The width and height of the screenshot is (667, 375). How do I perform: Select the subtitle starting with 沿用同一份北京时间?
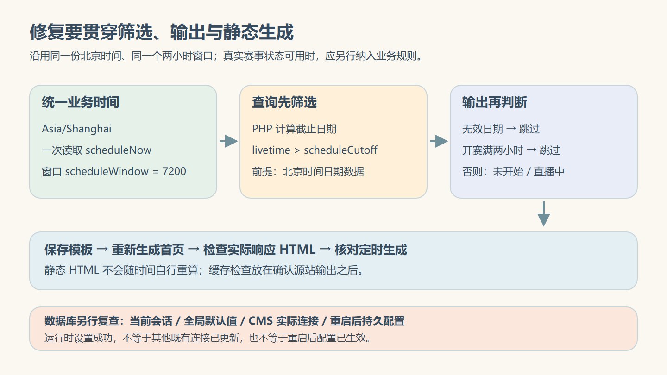click(x=226, y=56)
